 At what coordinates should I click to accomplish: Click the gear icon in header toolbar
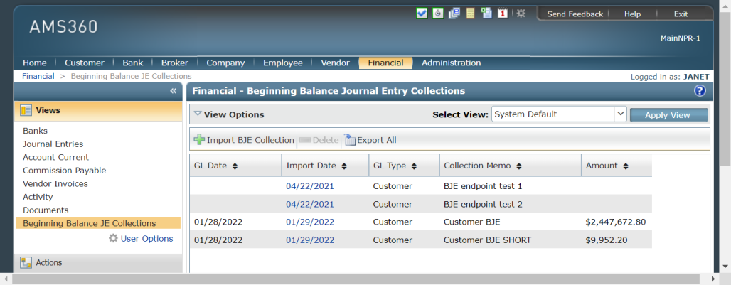(521, 14)
